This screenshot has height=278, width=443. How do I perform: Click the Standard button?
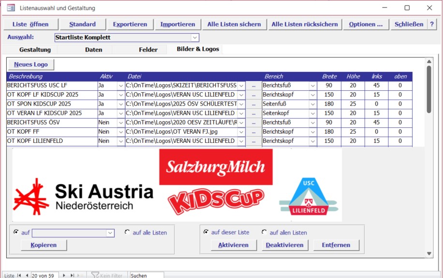[x=83, y=24]
